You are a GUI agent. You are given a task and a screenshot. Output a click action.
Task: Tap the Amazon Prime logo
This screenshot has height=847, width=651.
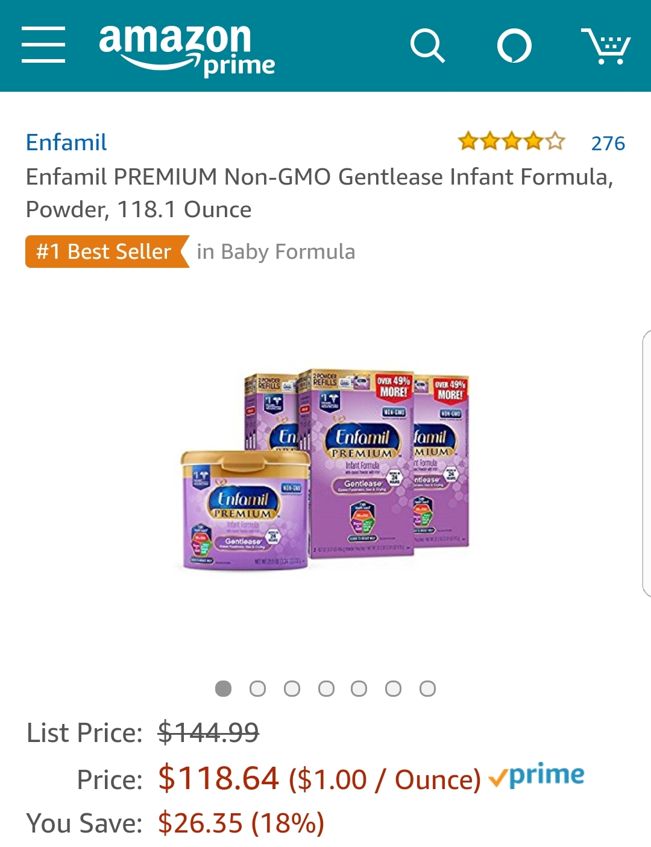(187, 51)
